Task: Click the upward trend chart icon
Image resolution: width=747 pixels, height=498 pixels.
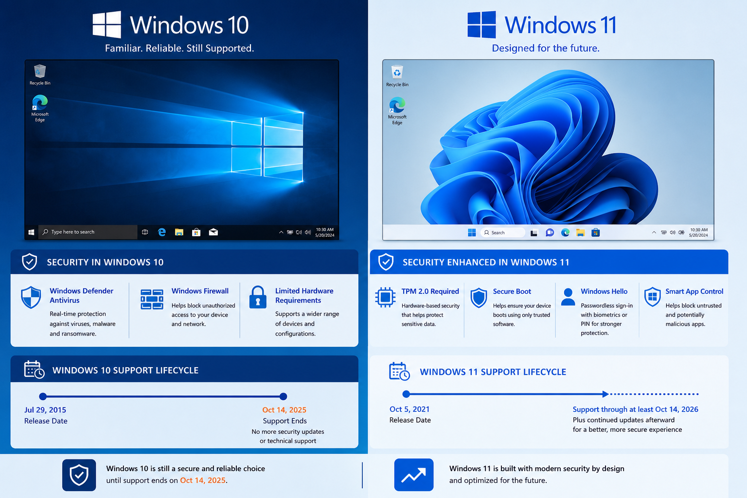Action: [414, 475]
